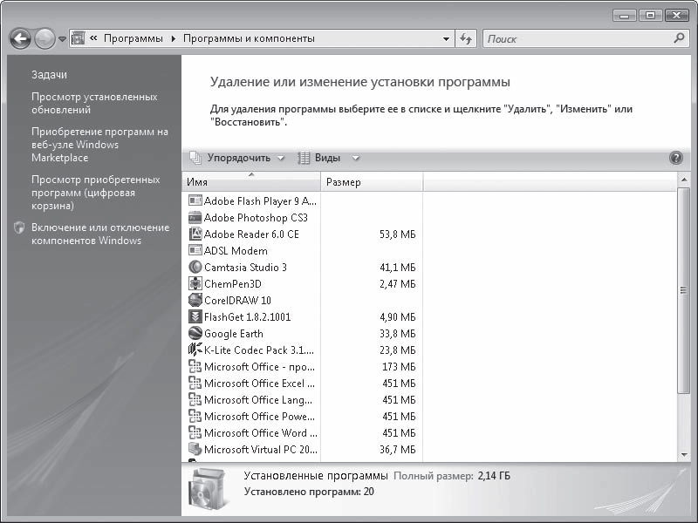698x523 pixels.
Task: Click the ChemPen3D program icon
Action: (x=195, y=284)
